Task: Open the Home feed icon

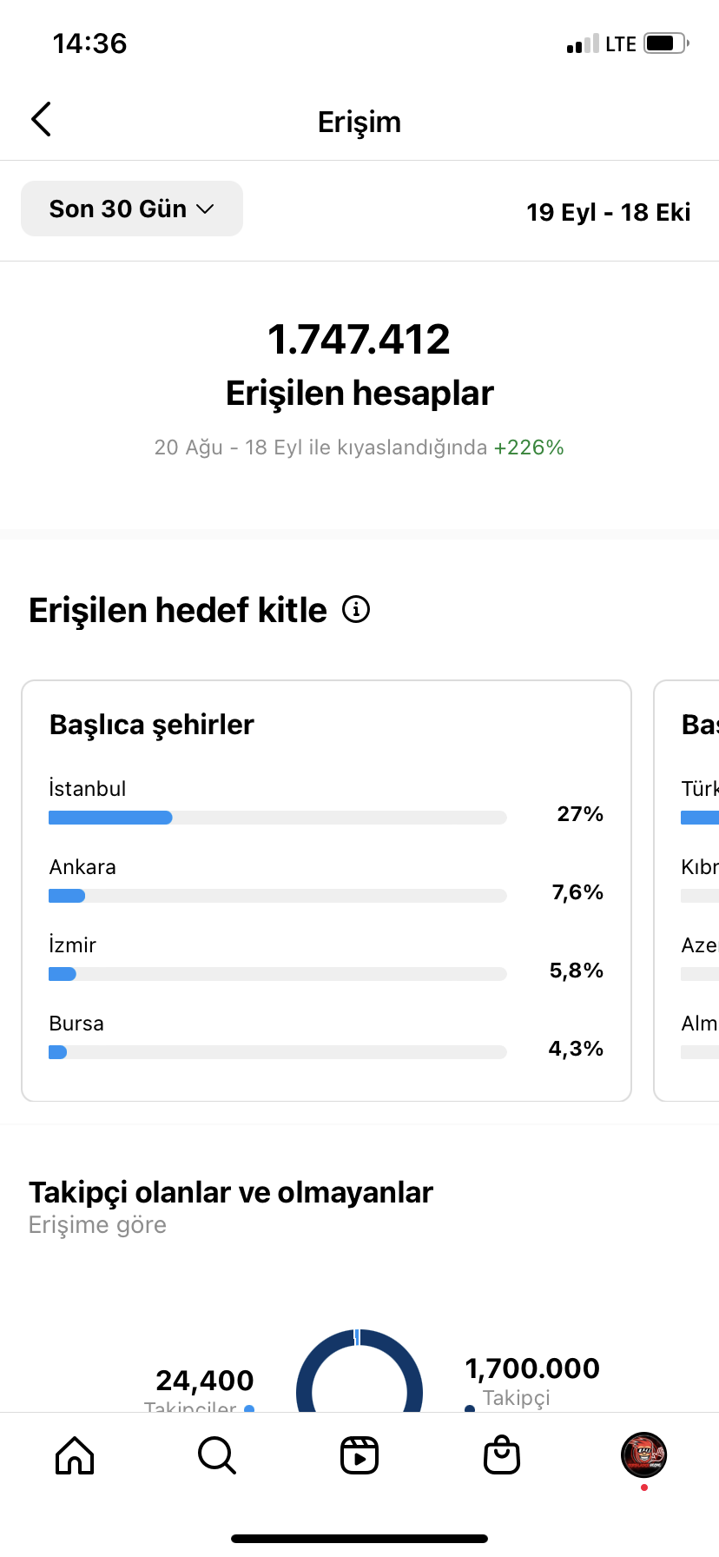Action: coord(75,1455)
